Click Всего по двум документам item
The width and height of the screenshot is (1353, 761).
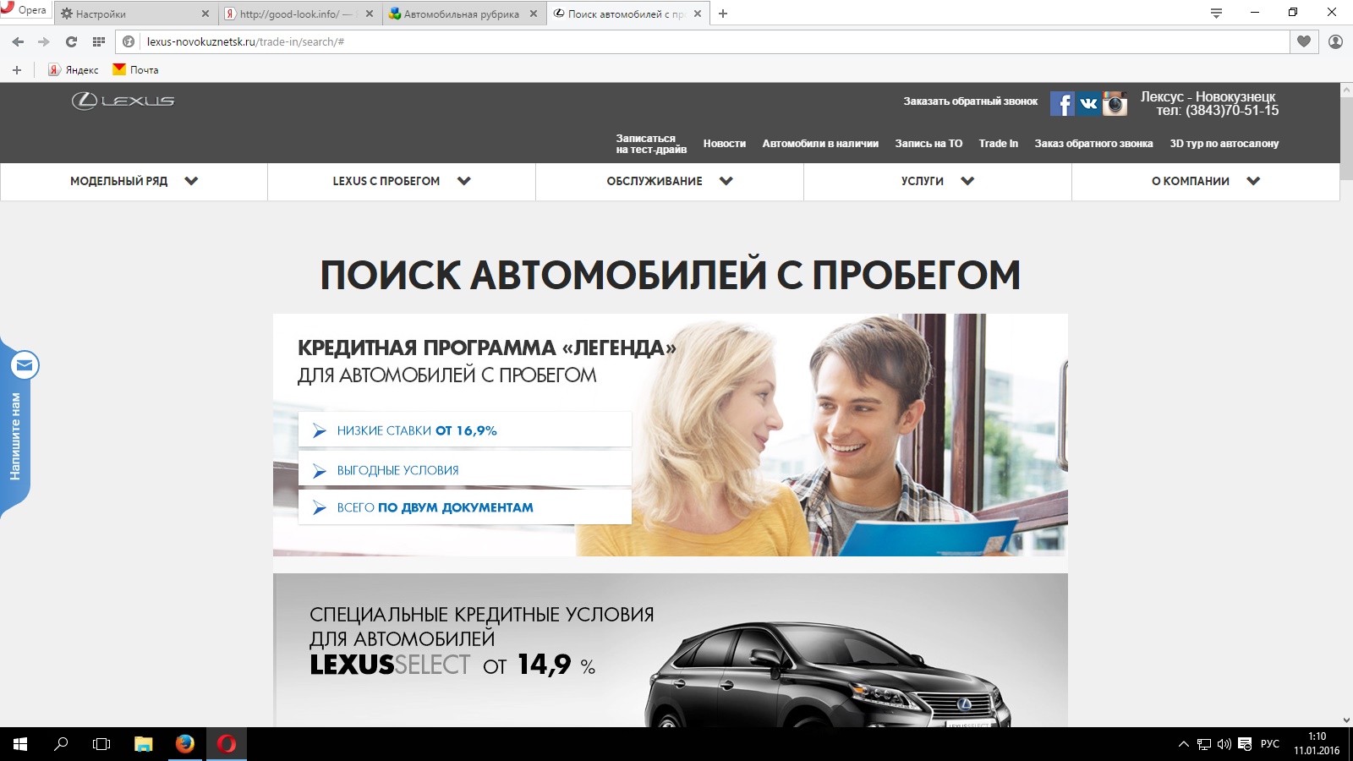pos(465,507)
